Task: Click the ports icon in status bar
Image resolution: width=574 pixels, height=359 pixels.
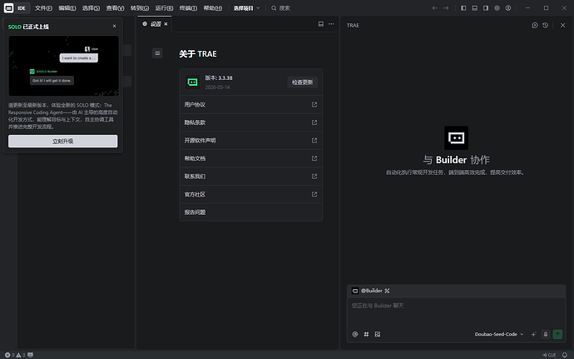Action: (x=31, y=355)
